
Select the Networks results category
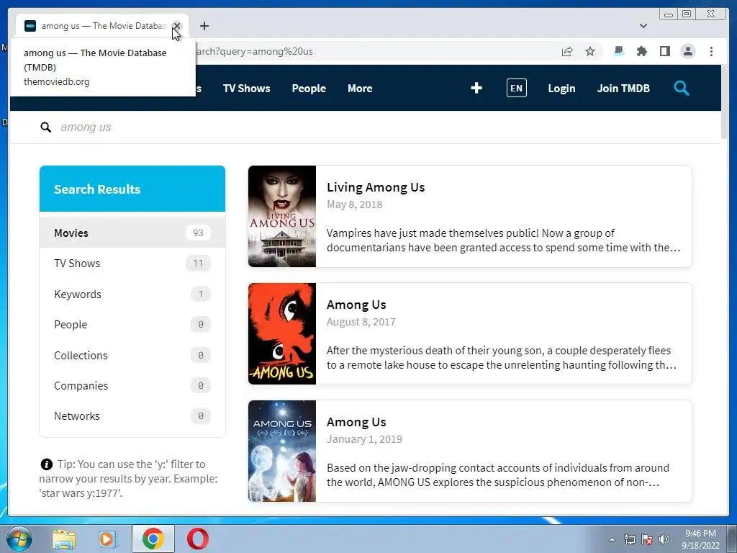coord(132,416)
